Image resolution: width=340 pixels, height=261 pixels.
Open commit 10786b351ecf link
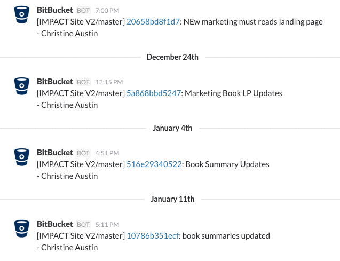coord(153,236)
